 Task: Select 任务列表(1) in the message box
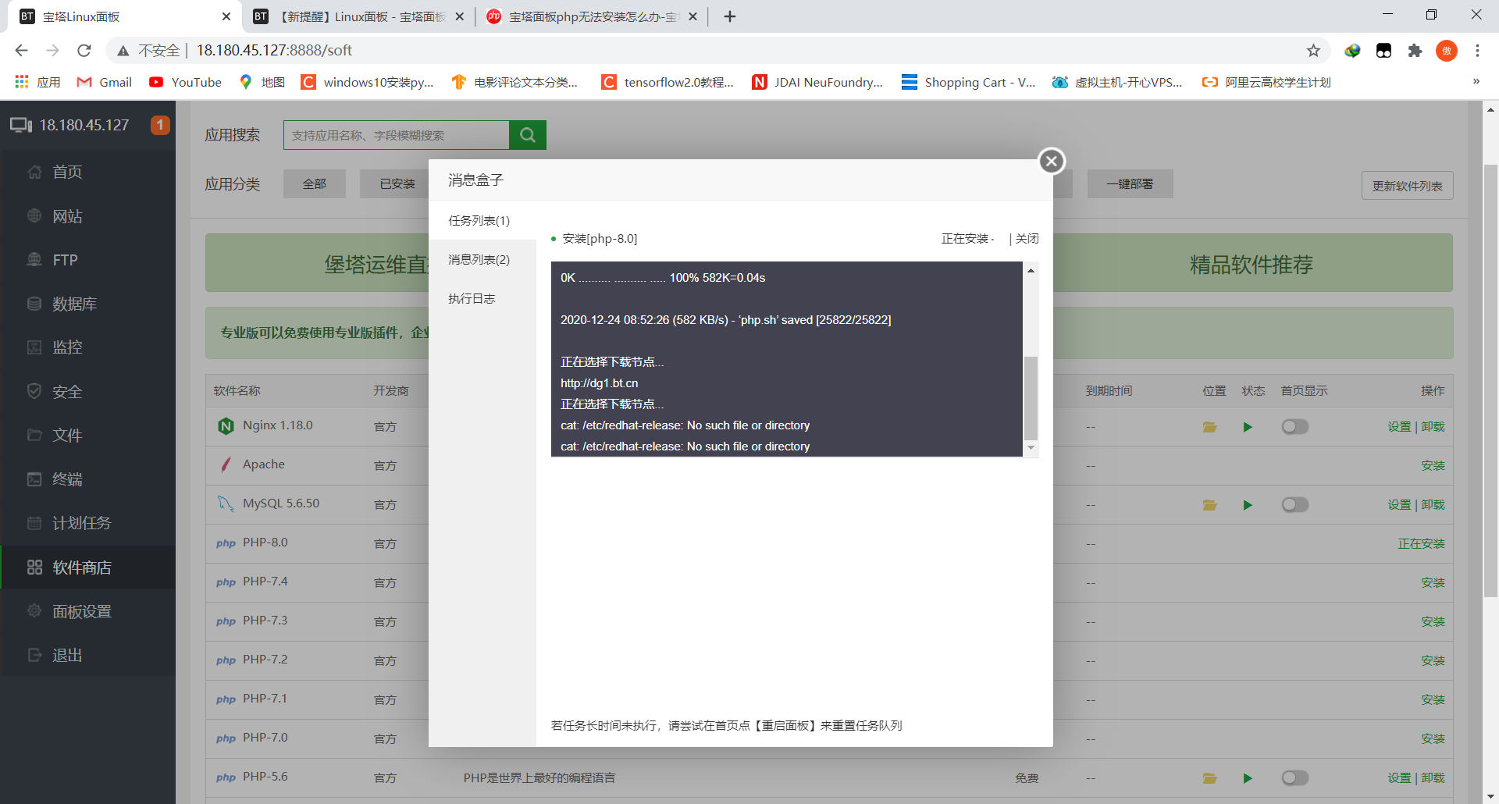pos(482,221)
